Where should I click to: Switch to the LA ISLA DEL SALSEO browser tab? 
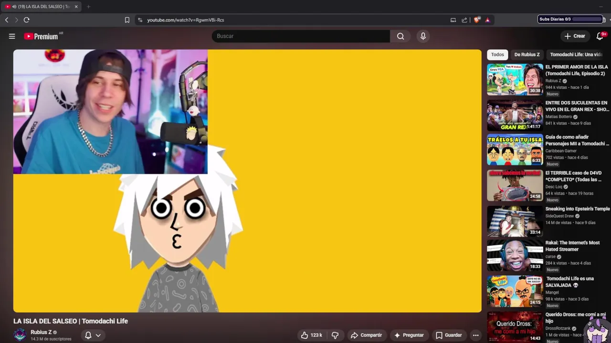[41, 7]
